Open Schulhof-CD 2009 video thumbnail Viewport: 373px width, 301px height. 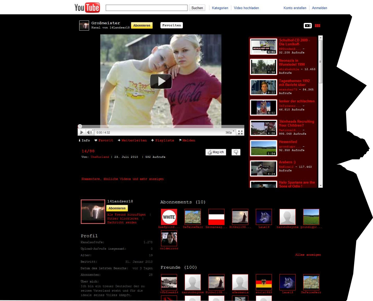(263, 47)
